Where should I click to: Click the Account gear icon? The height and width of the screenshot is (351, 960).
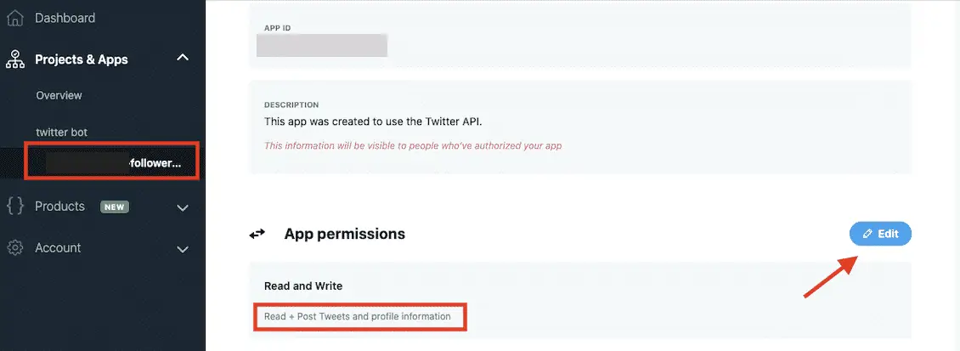[x=14, y=248]
